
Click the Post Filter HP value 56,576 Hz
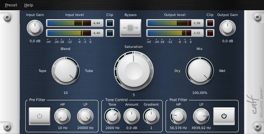(178, 128)
